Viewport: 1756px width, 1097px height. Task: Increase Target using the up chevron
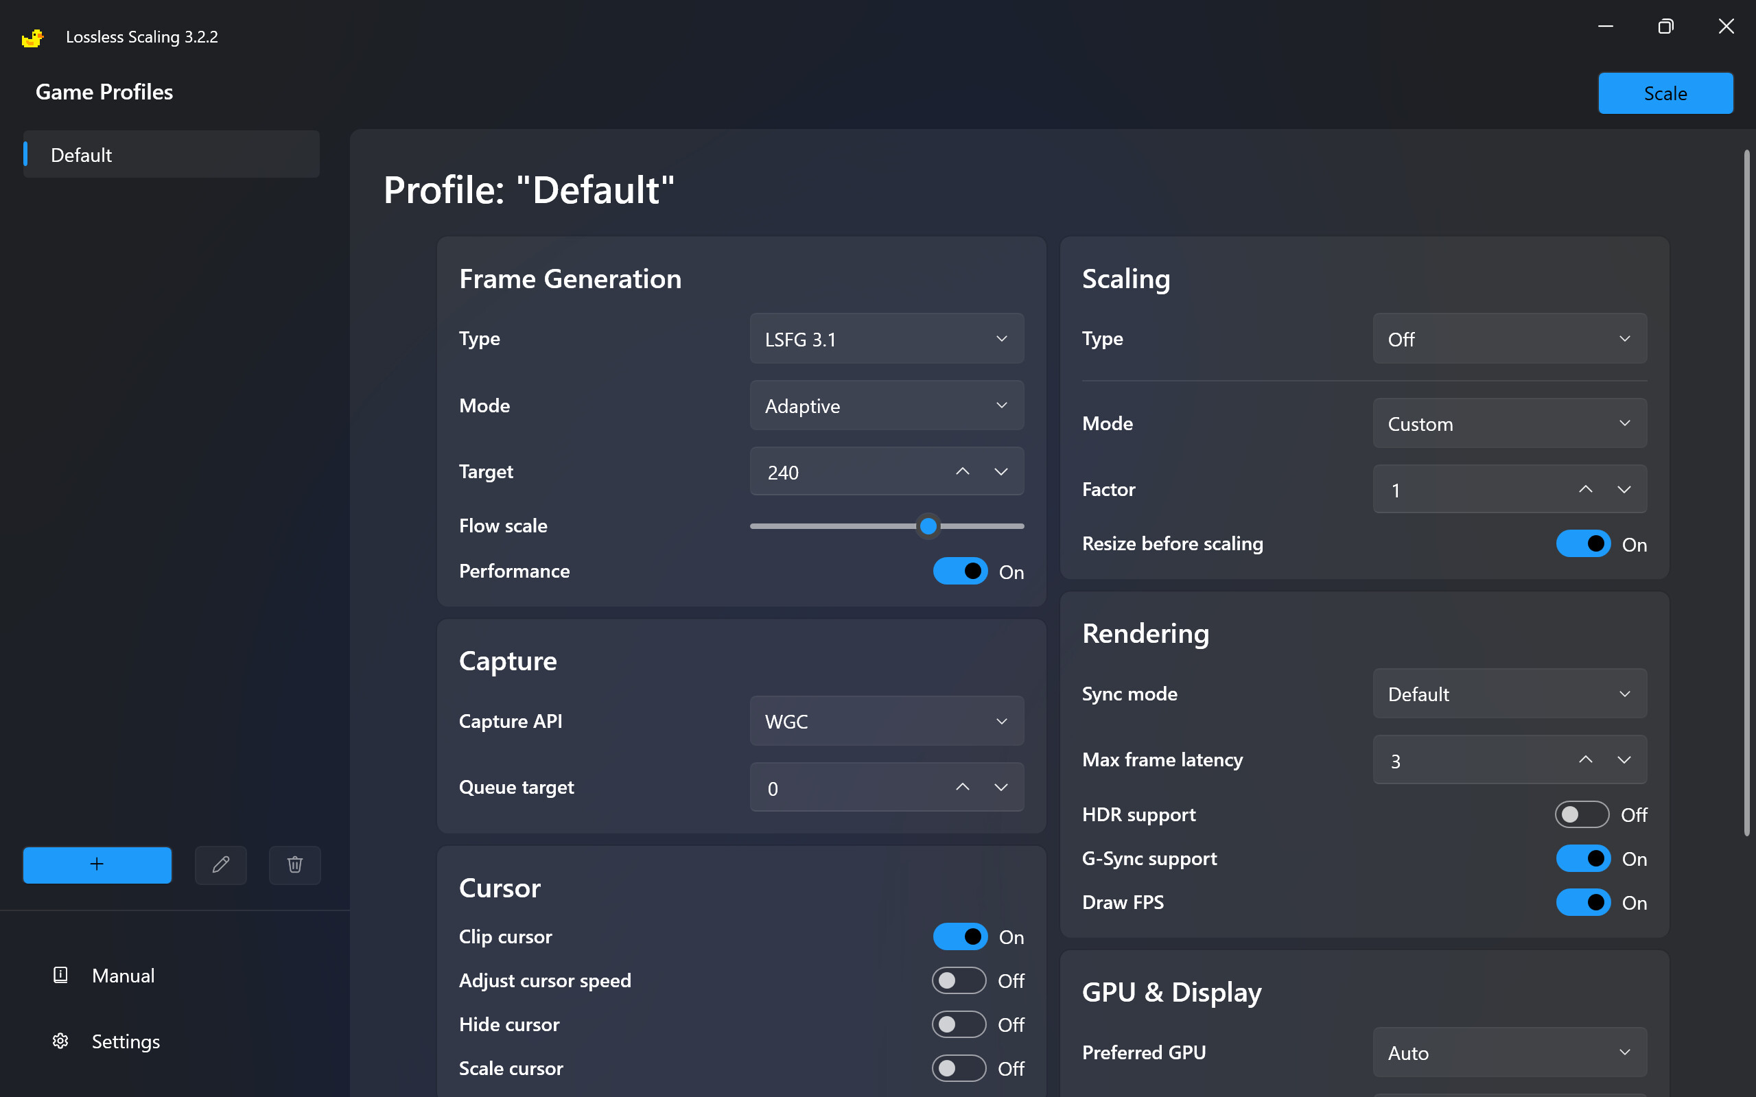[961, 471]
